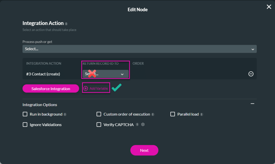This screenshot has height=164, width=275.
Task: Click the Add Variable link
Action: pos(99,88)
